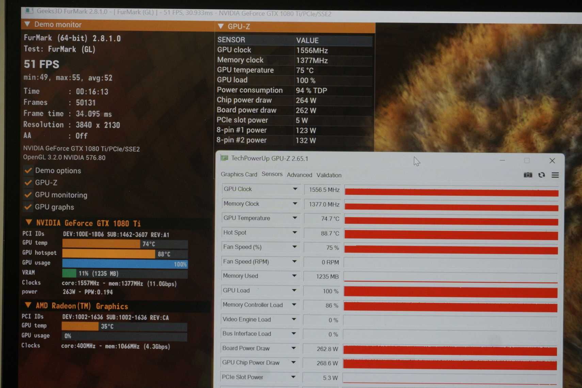The image size is (582, 388).
Task: Collapse the GPU-Z overlay panel header
Action: 221,26
